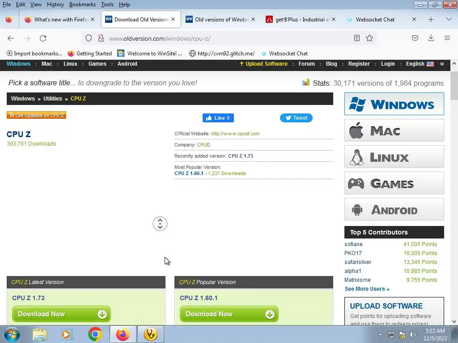Click Mac platform banner
The width and height of the screenshot is (458, 343).
click(x=394, y=130)
